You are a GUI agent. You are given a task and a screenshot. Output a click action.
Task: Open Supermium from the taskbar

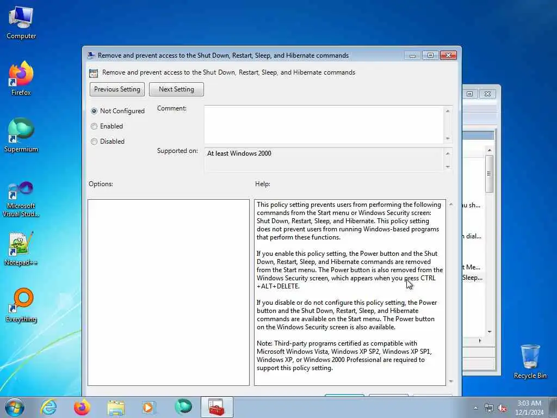pos(183,407)
